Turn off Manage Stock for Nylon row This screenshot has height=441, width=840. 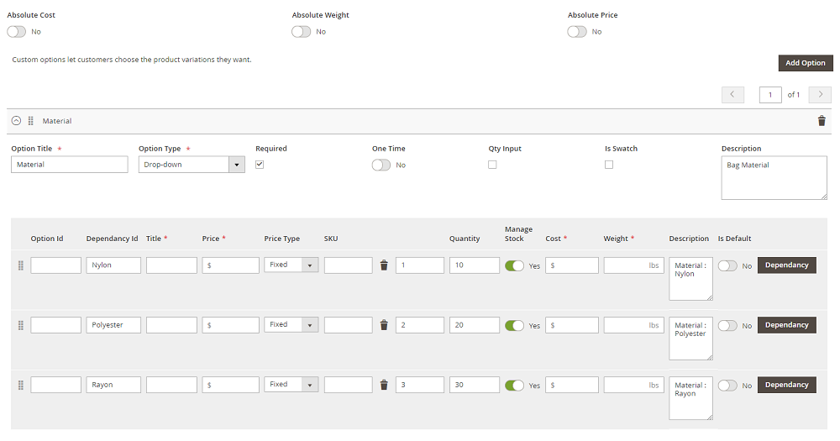[514, 265]
